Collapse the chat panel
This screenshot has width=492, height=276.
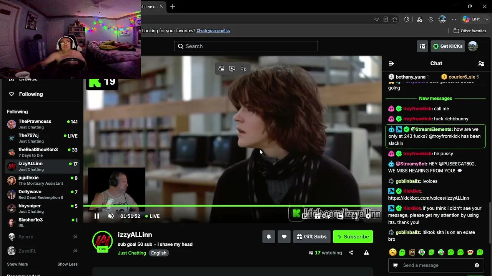click(x=391, y=64)
